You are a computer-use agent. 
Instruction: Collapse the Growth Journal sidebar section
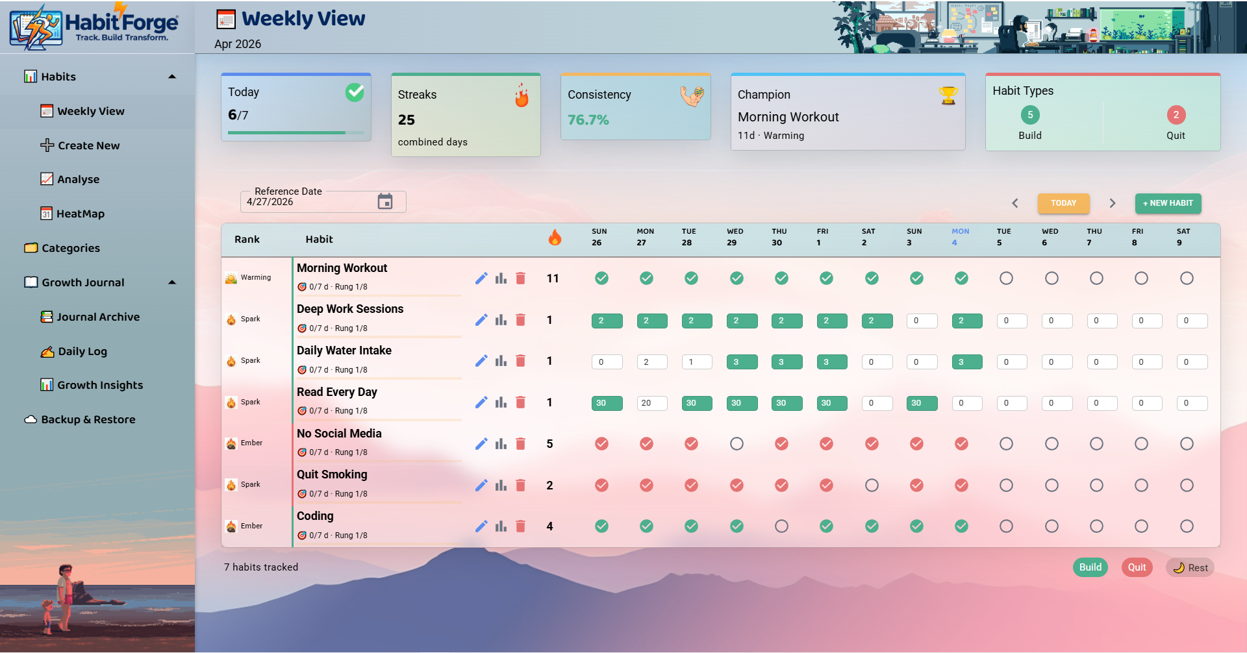(172, 282)
